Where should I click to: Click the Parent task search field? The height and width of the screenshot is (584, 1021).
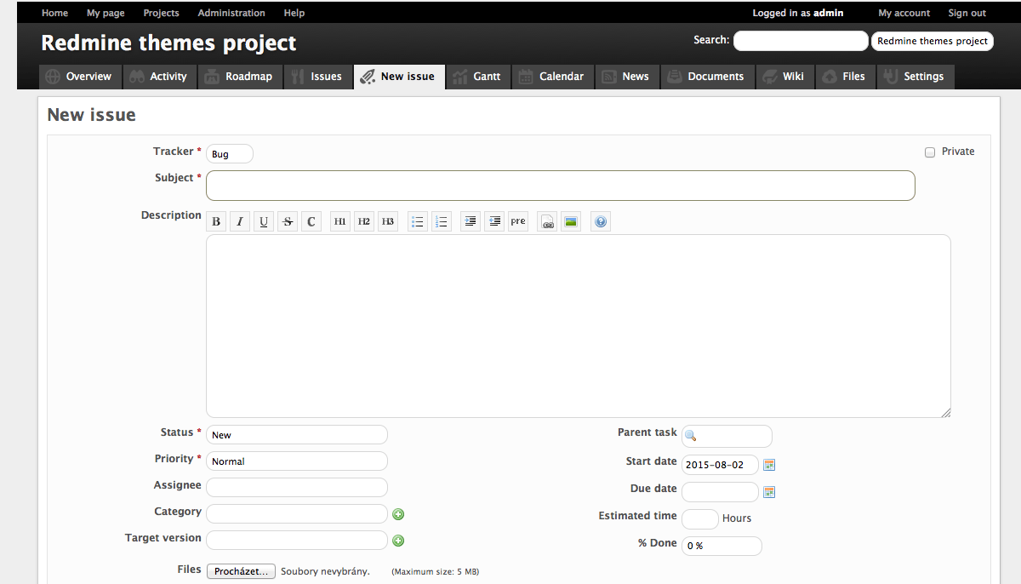[727, 436]
